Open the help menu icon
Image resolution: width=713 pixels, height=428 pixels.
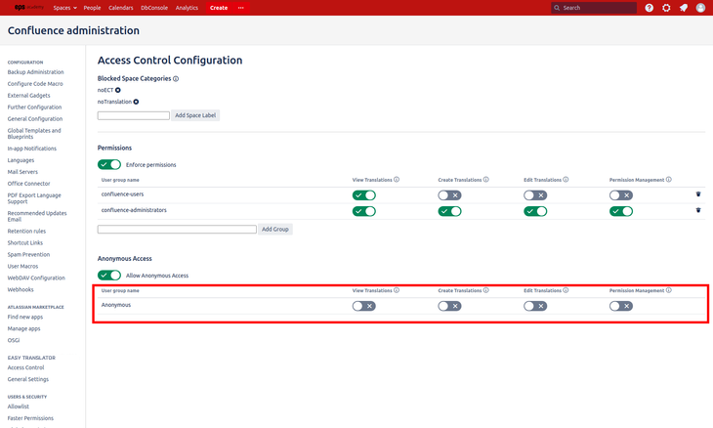pos(650,8)
